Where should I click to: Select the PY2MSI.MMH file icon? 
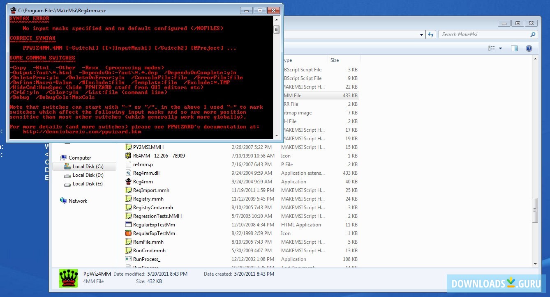(x=128, y=147)
